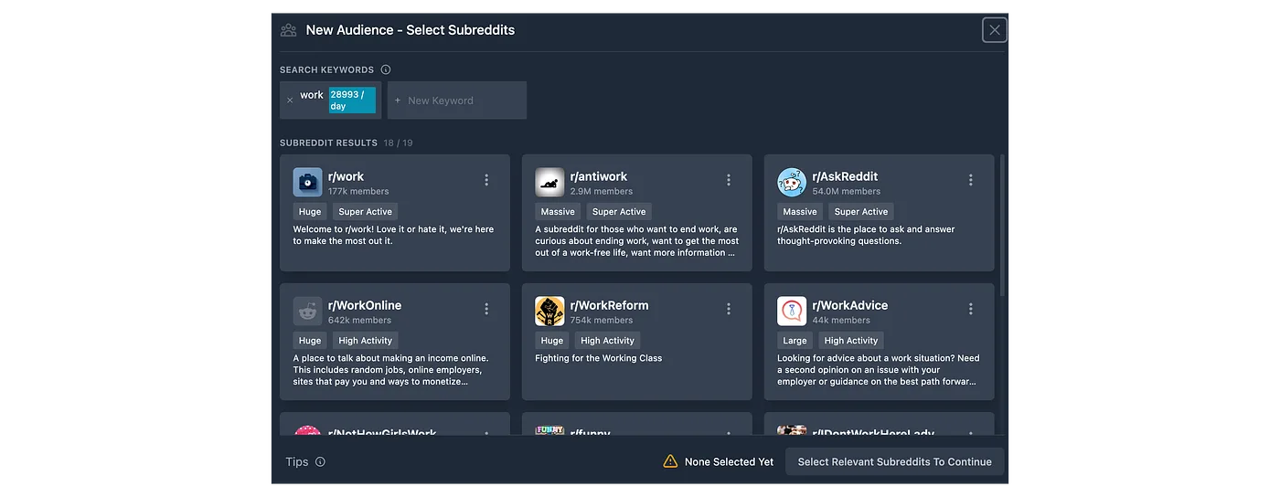Open the r/AskReddit card options menu
Viewport: 1280px width, 497px height.
[x=971, y=181]
